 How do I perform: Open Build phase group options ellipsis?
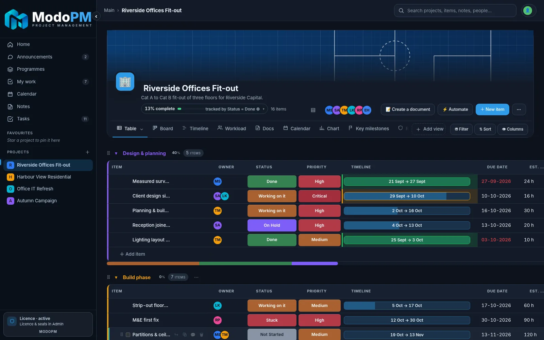pos(196,277)
